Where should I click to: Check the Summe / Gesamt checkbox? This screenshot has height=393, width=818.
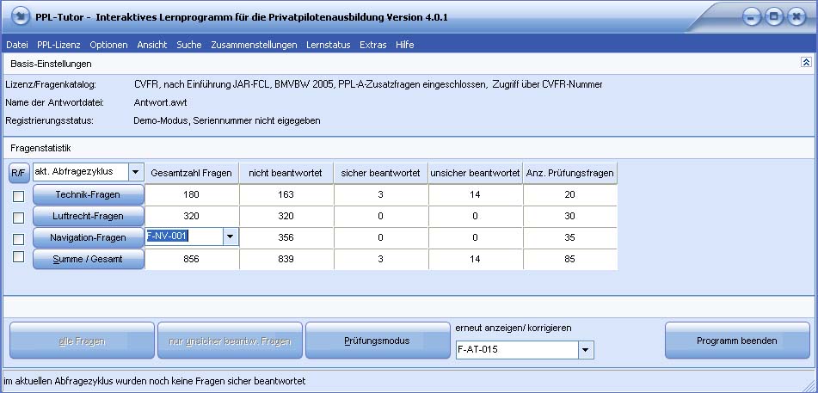pos(18,257)
